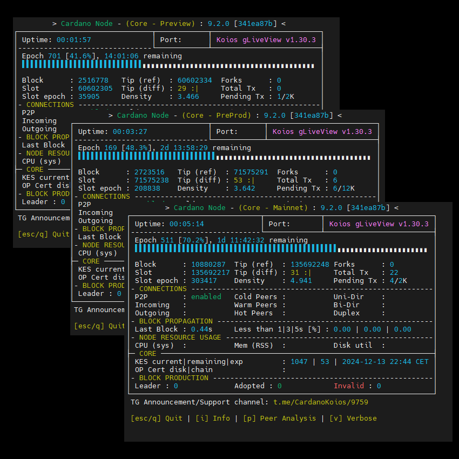Select Preview block number 2516778

93,80
